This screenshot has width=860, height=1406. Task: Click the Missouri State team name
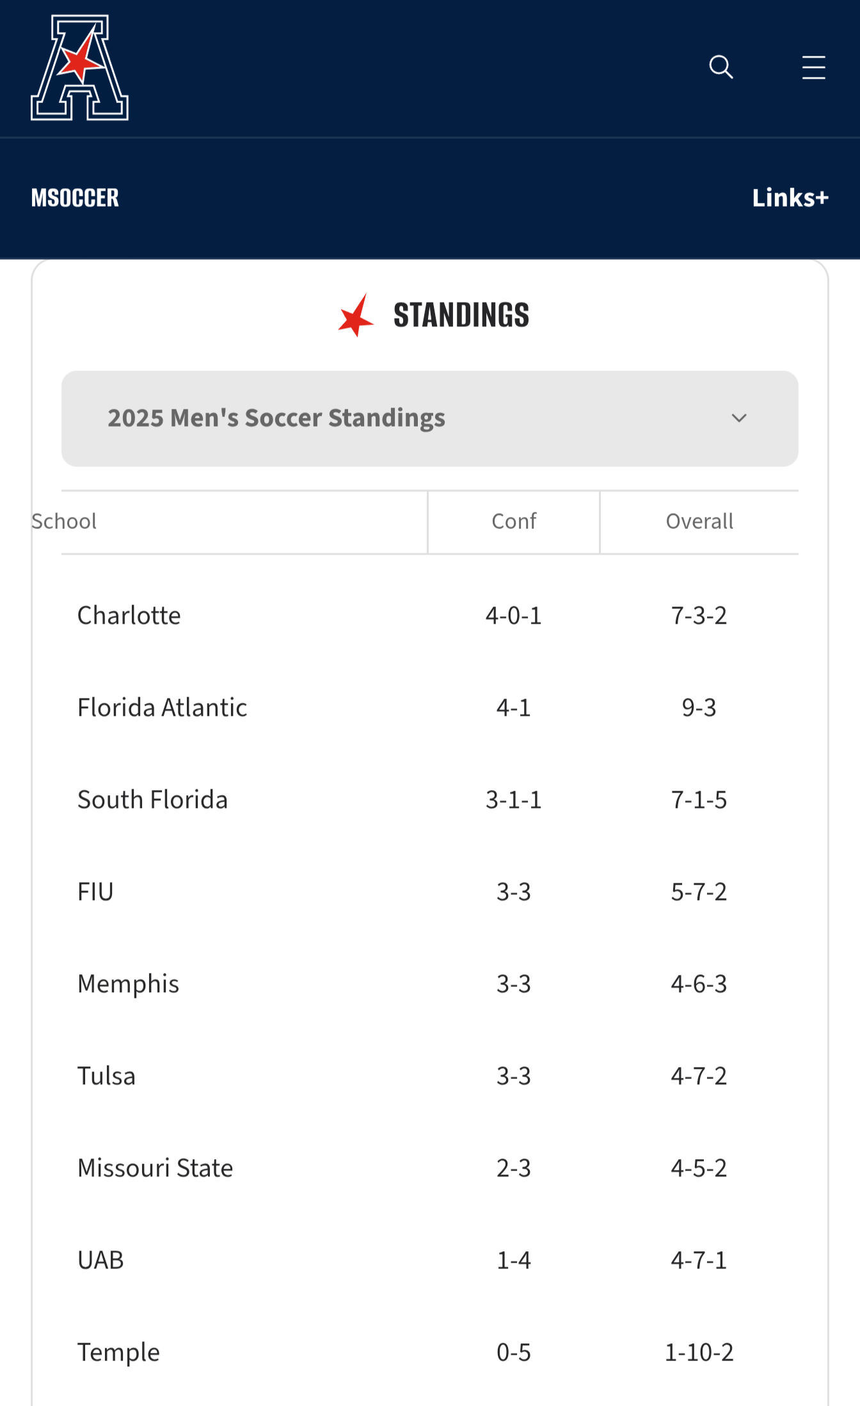(155, 1168)
